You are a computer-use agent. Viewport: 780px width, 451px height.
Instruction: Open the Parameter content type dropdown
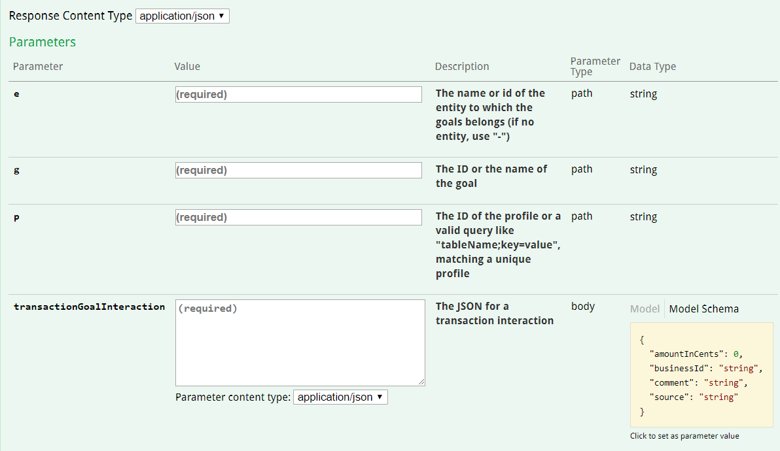(340, 397)
